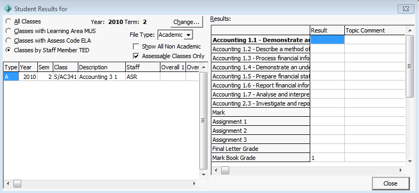The image size is (419, 193).
Task: Click Result cell for Assignment 1
Action: tap(327, 122)
